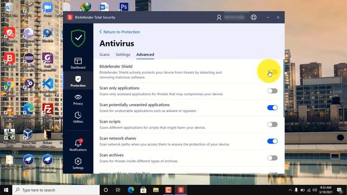Click the green shield status icon
This screenshot has width=347, height=195.
(78, 38)
